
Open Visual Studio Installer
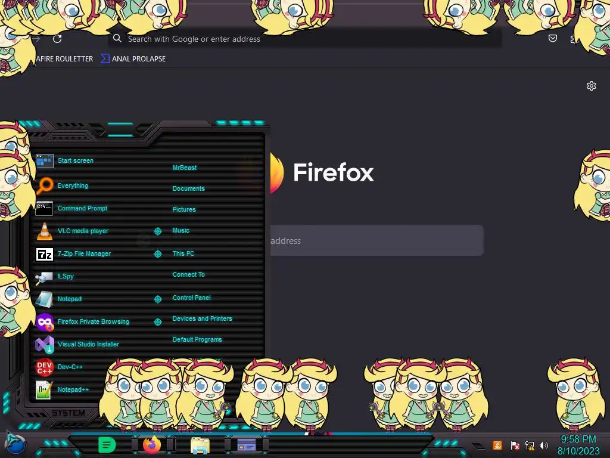pos(77,344)
